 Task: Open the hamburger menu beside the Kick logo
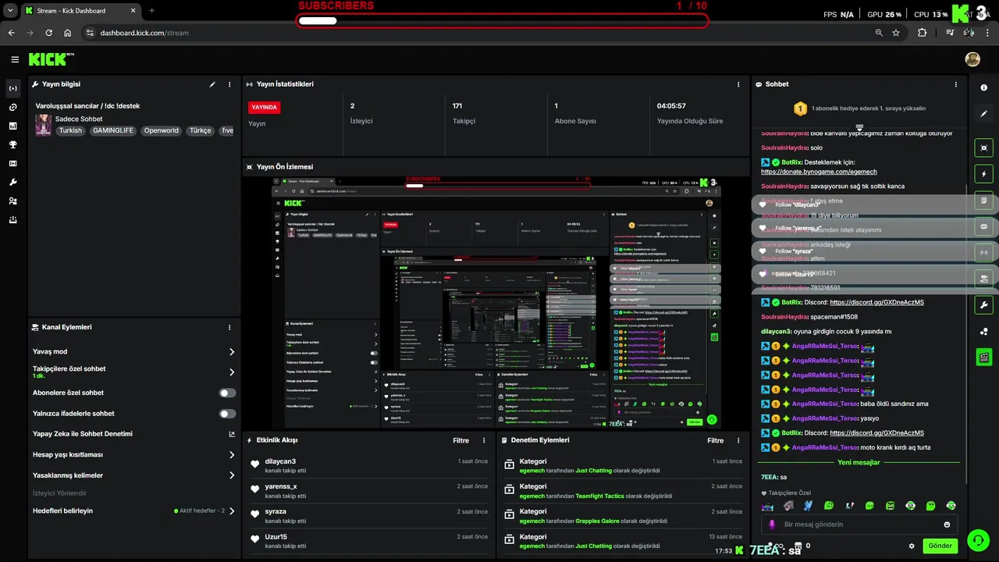[x=15, y=59]
